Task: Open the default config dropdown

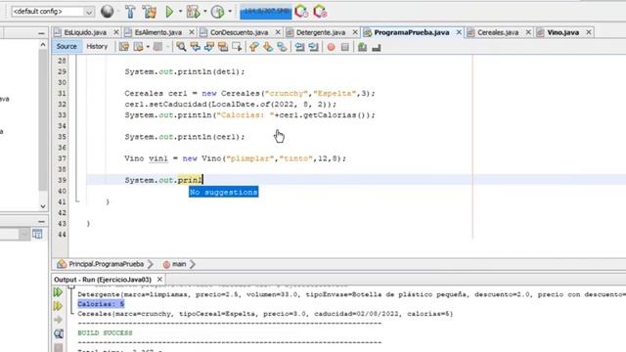Action: click(52, 12)
